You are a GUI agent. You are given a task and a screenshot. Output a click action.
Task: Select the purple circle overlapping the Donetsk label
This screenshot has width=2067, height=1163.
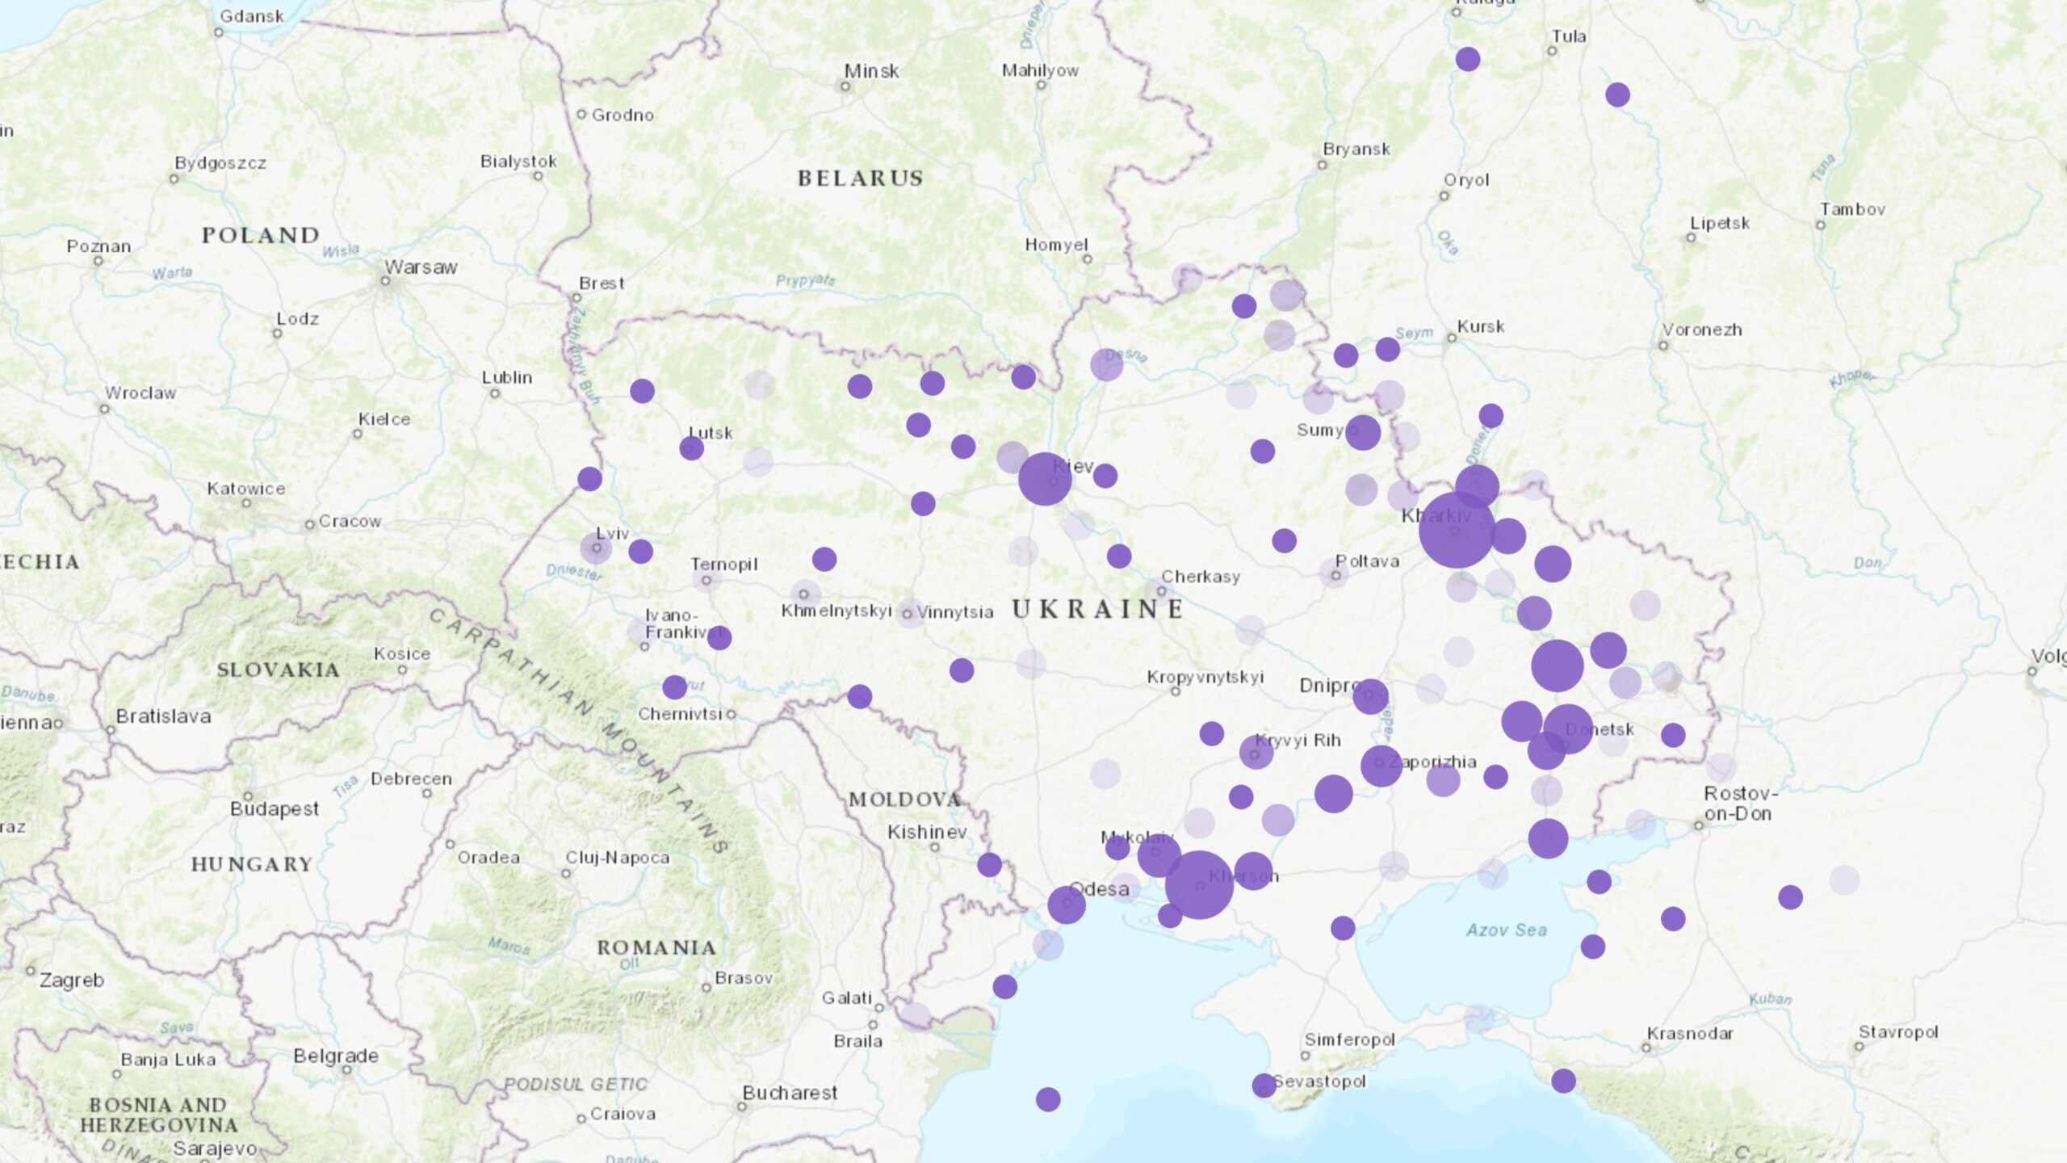(1568, 728)
